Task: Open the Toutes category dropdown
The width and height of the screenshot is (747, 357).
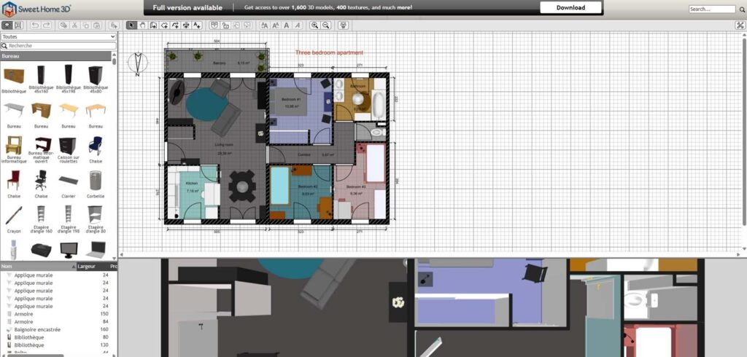Action: pyautogui.click(x=58, y=36)
